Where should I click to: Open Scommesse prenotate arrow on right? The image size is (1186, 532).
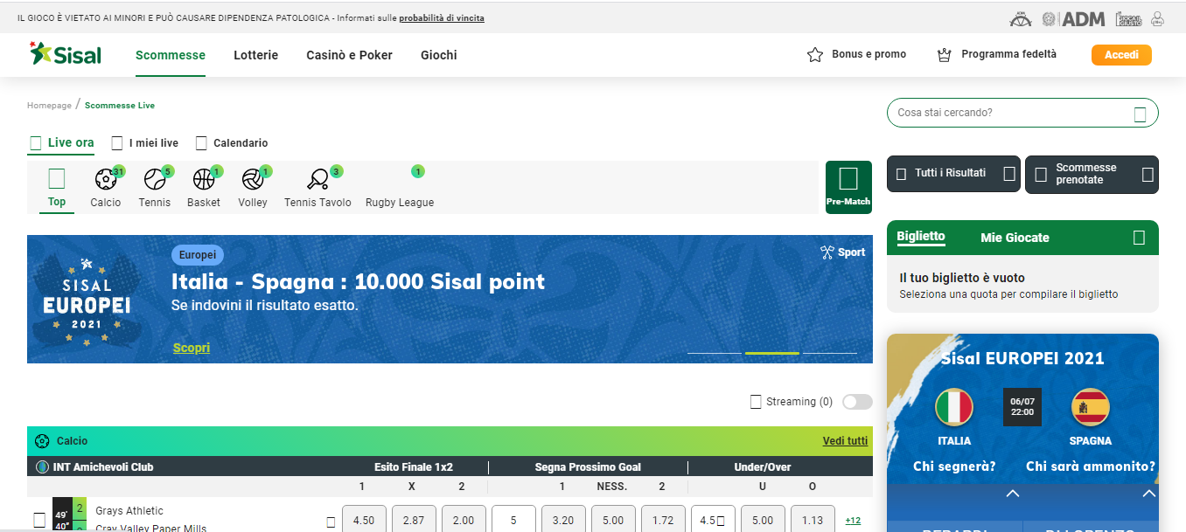click(x=1148, y=174)
